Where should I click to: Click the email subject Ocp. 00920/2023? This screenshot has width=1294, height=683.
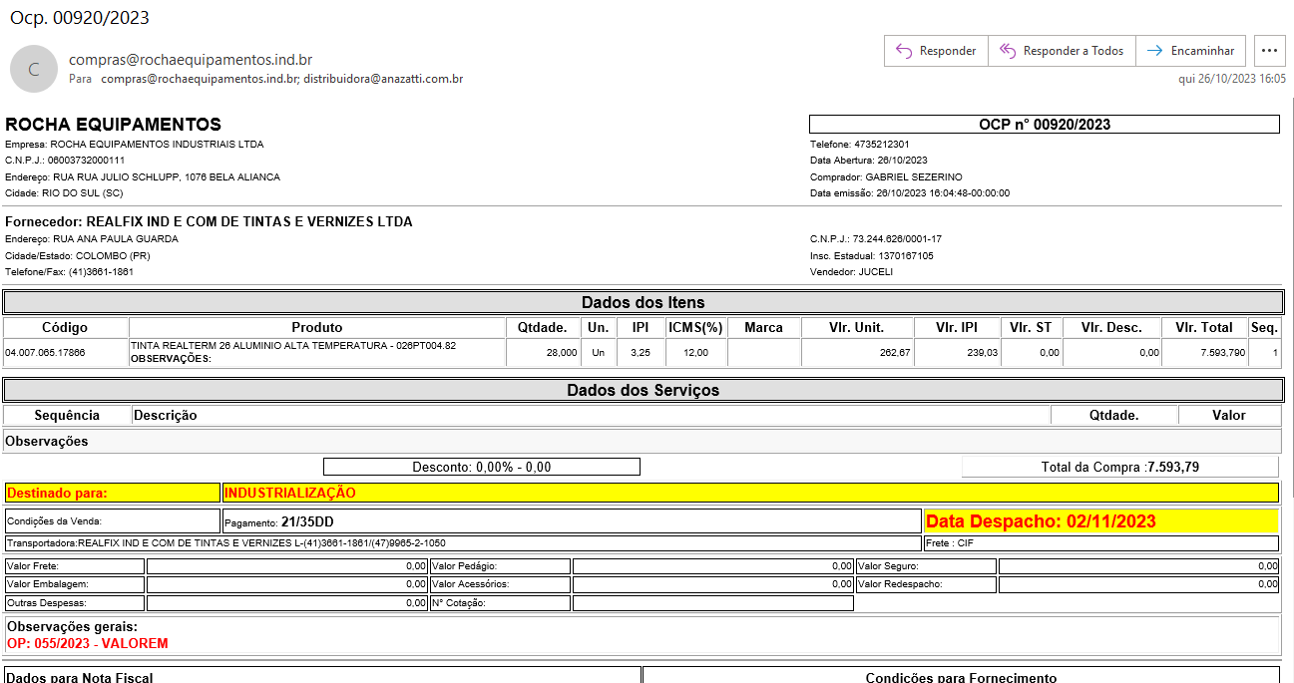pos(80,18)
